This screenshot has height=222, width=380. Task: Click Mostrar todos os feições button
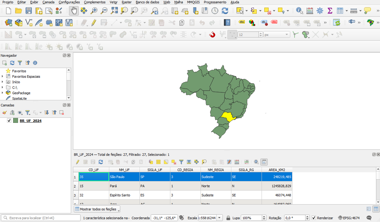(x=97, y=209)
